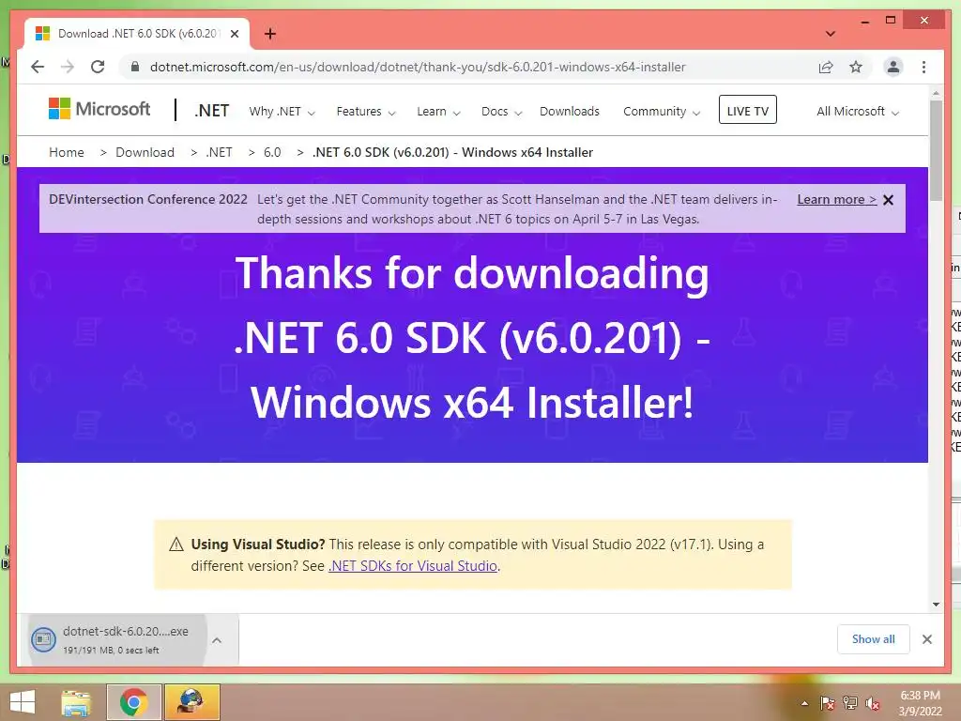This screenshot has width=961, height=721.
Task: Click the Microsoft logo
Action: [99, 109]
